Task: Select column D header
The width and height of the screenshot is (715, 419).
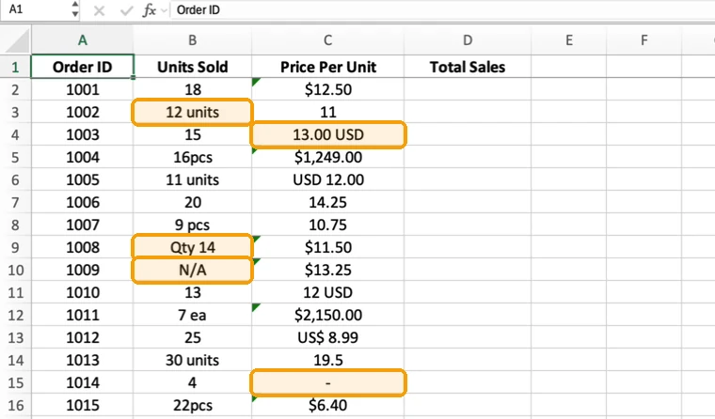Action: [468, 40]
